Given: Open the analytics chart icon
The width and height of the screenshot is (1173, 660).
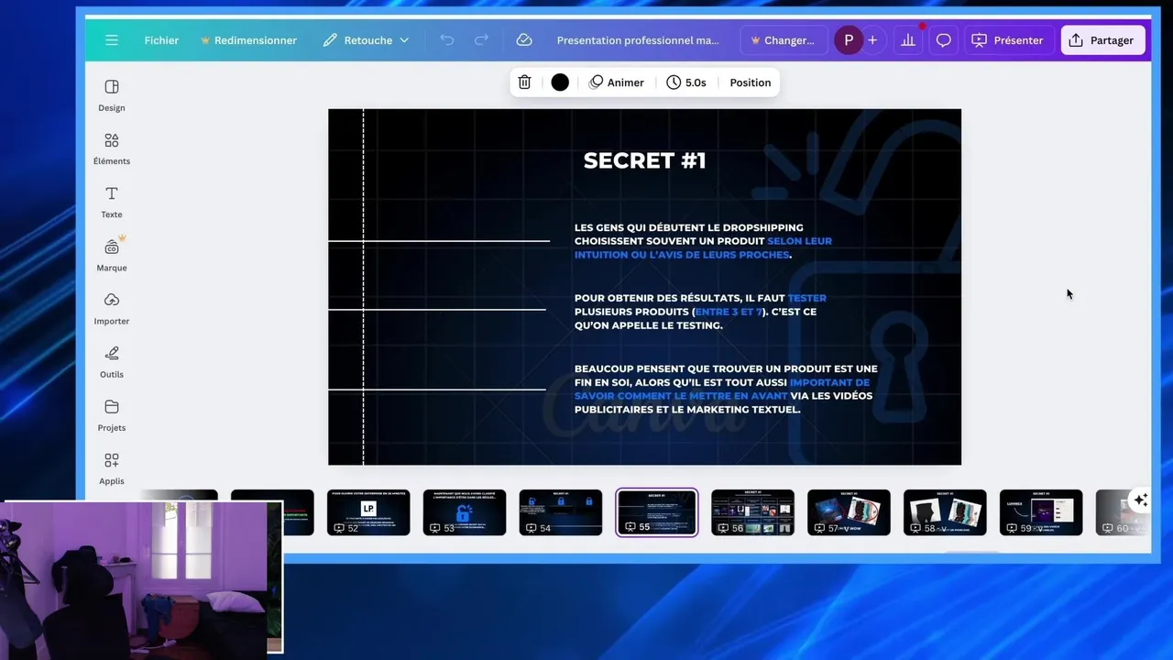Looking at the screenshot, I should [908, 40].
